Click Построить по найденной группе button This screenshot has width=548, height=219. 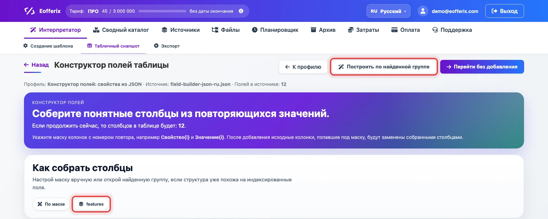click(384, 67)
